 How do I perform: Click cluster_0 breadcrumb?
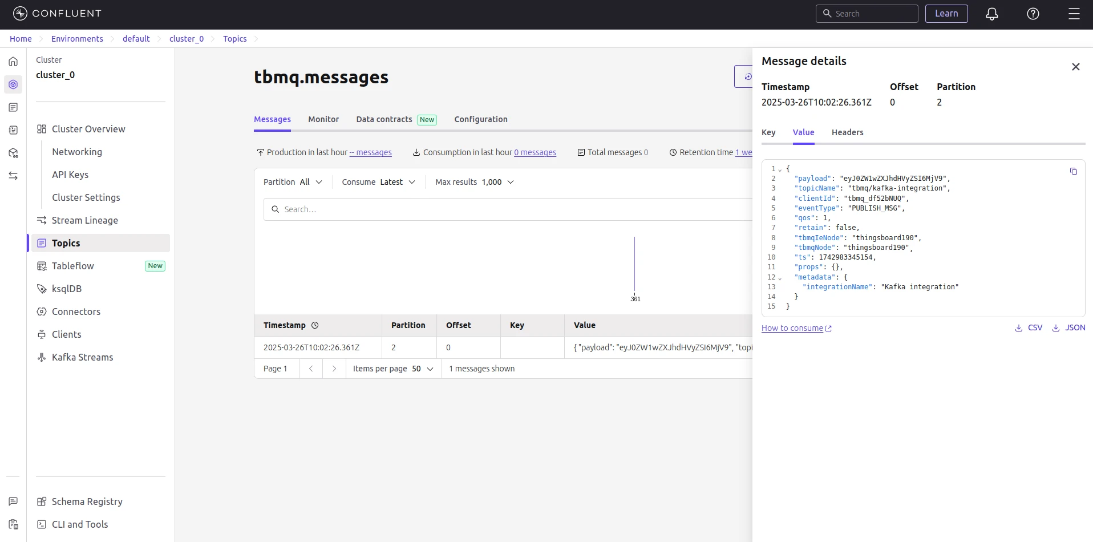187,39
